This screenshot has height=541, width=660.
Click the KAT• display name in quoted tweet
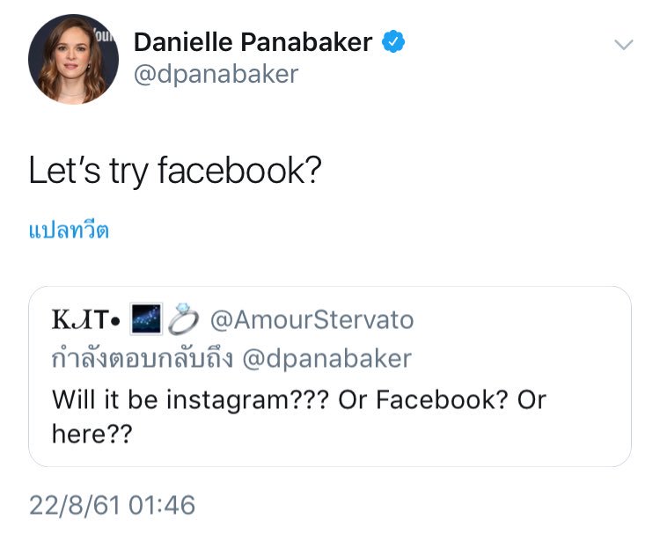pos(86,319)
